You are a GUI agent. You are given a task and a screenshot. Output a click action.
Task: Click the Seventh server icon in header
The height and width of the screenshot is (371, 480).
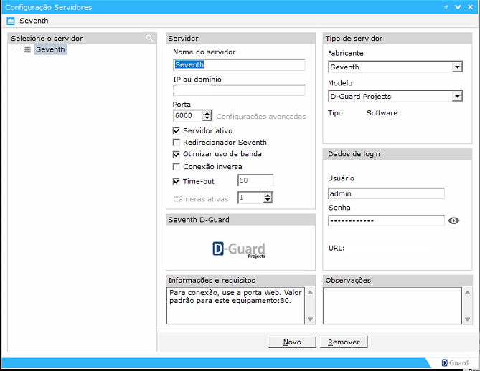click(x=10, y=21)
